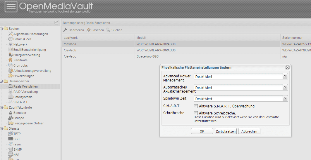The image size is (311, 160).
Task: Collapse the Datenspeicher tree node
Action: point(1,81)
